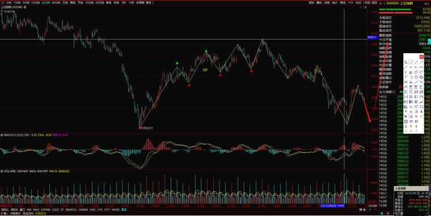Open the 月线 monthly chart tab
The width and height of the screenshot is (431, 216).
pyautogui.click(x=80, y=2)
